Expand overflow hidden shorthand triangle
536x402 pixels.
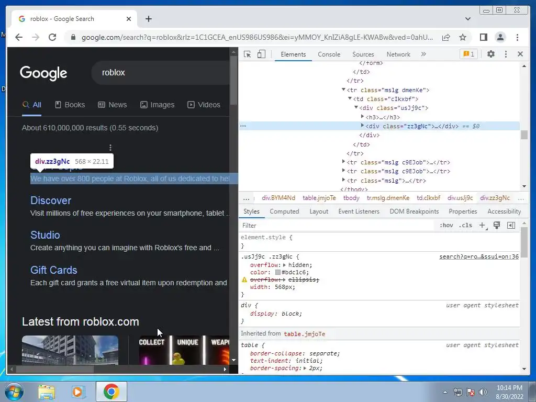[284, 265]
